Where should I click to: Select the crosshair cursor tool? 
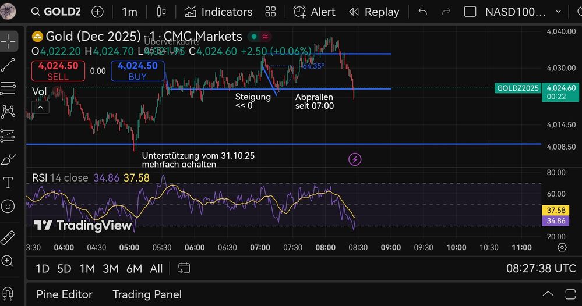point(8,41)
